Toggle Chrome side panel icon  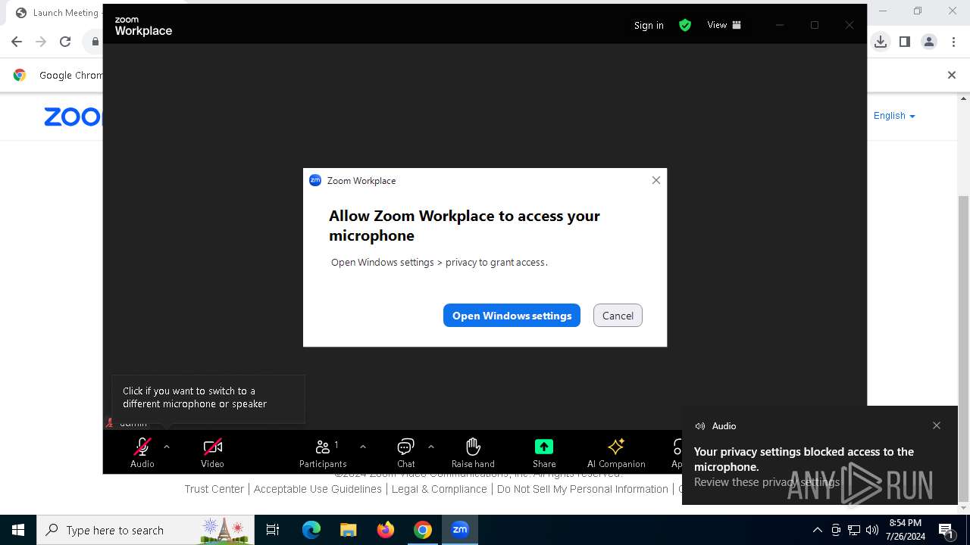pos(905,42)
